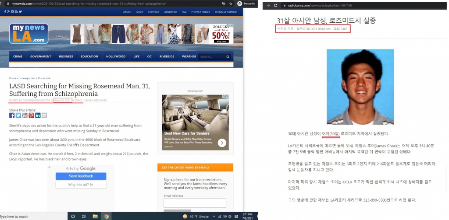Click the Reddit share icon
This screenshot has height=220, width=449.
(x=25, y=115)
